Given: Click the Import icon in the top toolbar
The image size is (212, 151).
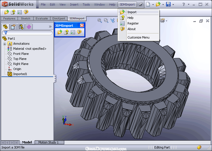Looking at the screenshot, I should 6,12.
